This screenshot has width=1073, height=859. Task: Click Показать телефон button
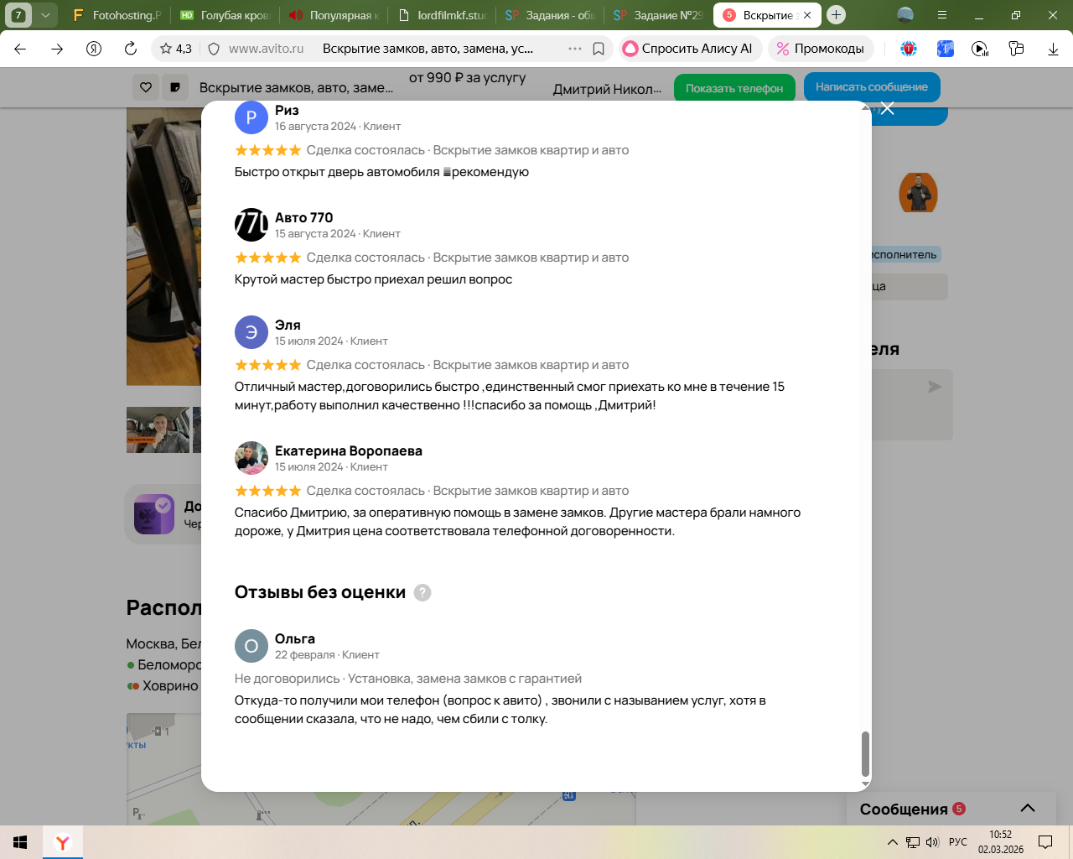734,88
